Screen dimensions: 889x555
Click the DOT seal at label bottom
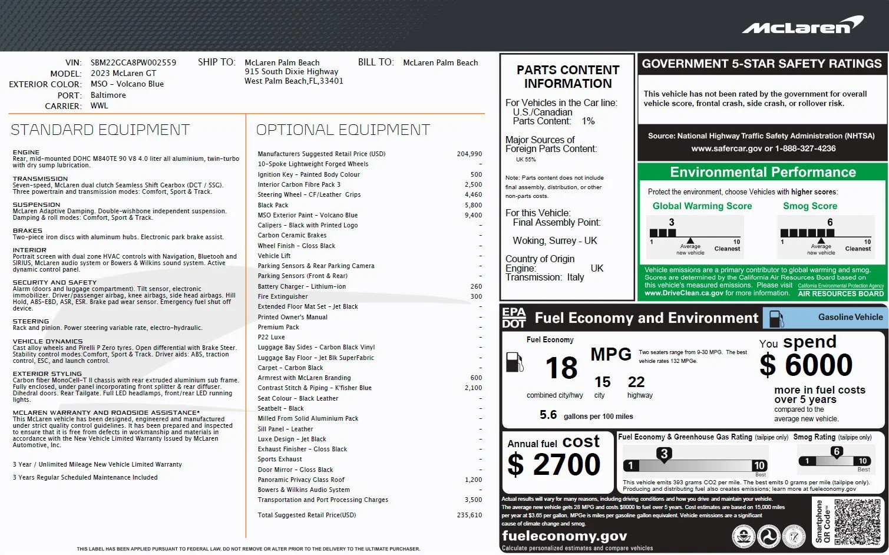[x=768, y=536]
